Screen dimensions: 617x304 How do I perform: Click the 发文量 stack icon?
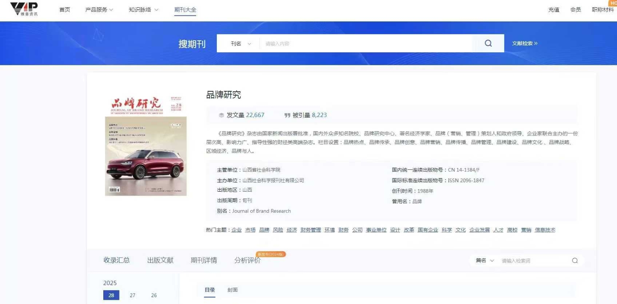pyautogui.click(x=222, y=115)
